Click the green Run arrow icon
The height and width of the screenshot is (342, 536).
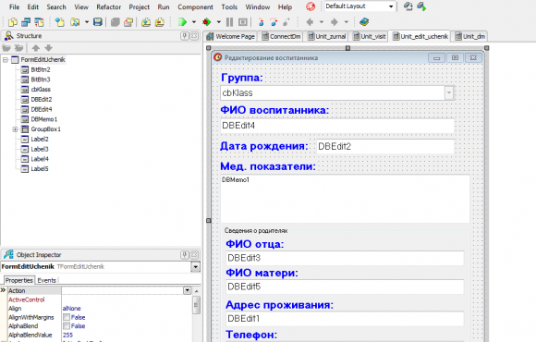[182, 22]
